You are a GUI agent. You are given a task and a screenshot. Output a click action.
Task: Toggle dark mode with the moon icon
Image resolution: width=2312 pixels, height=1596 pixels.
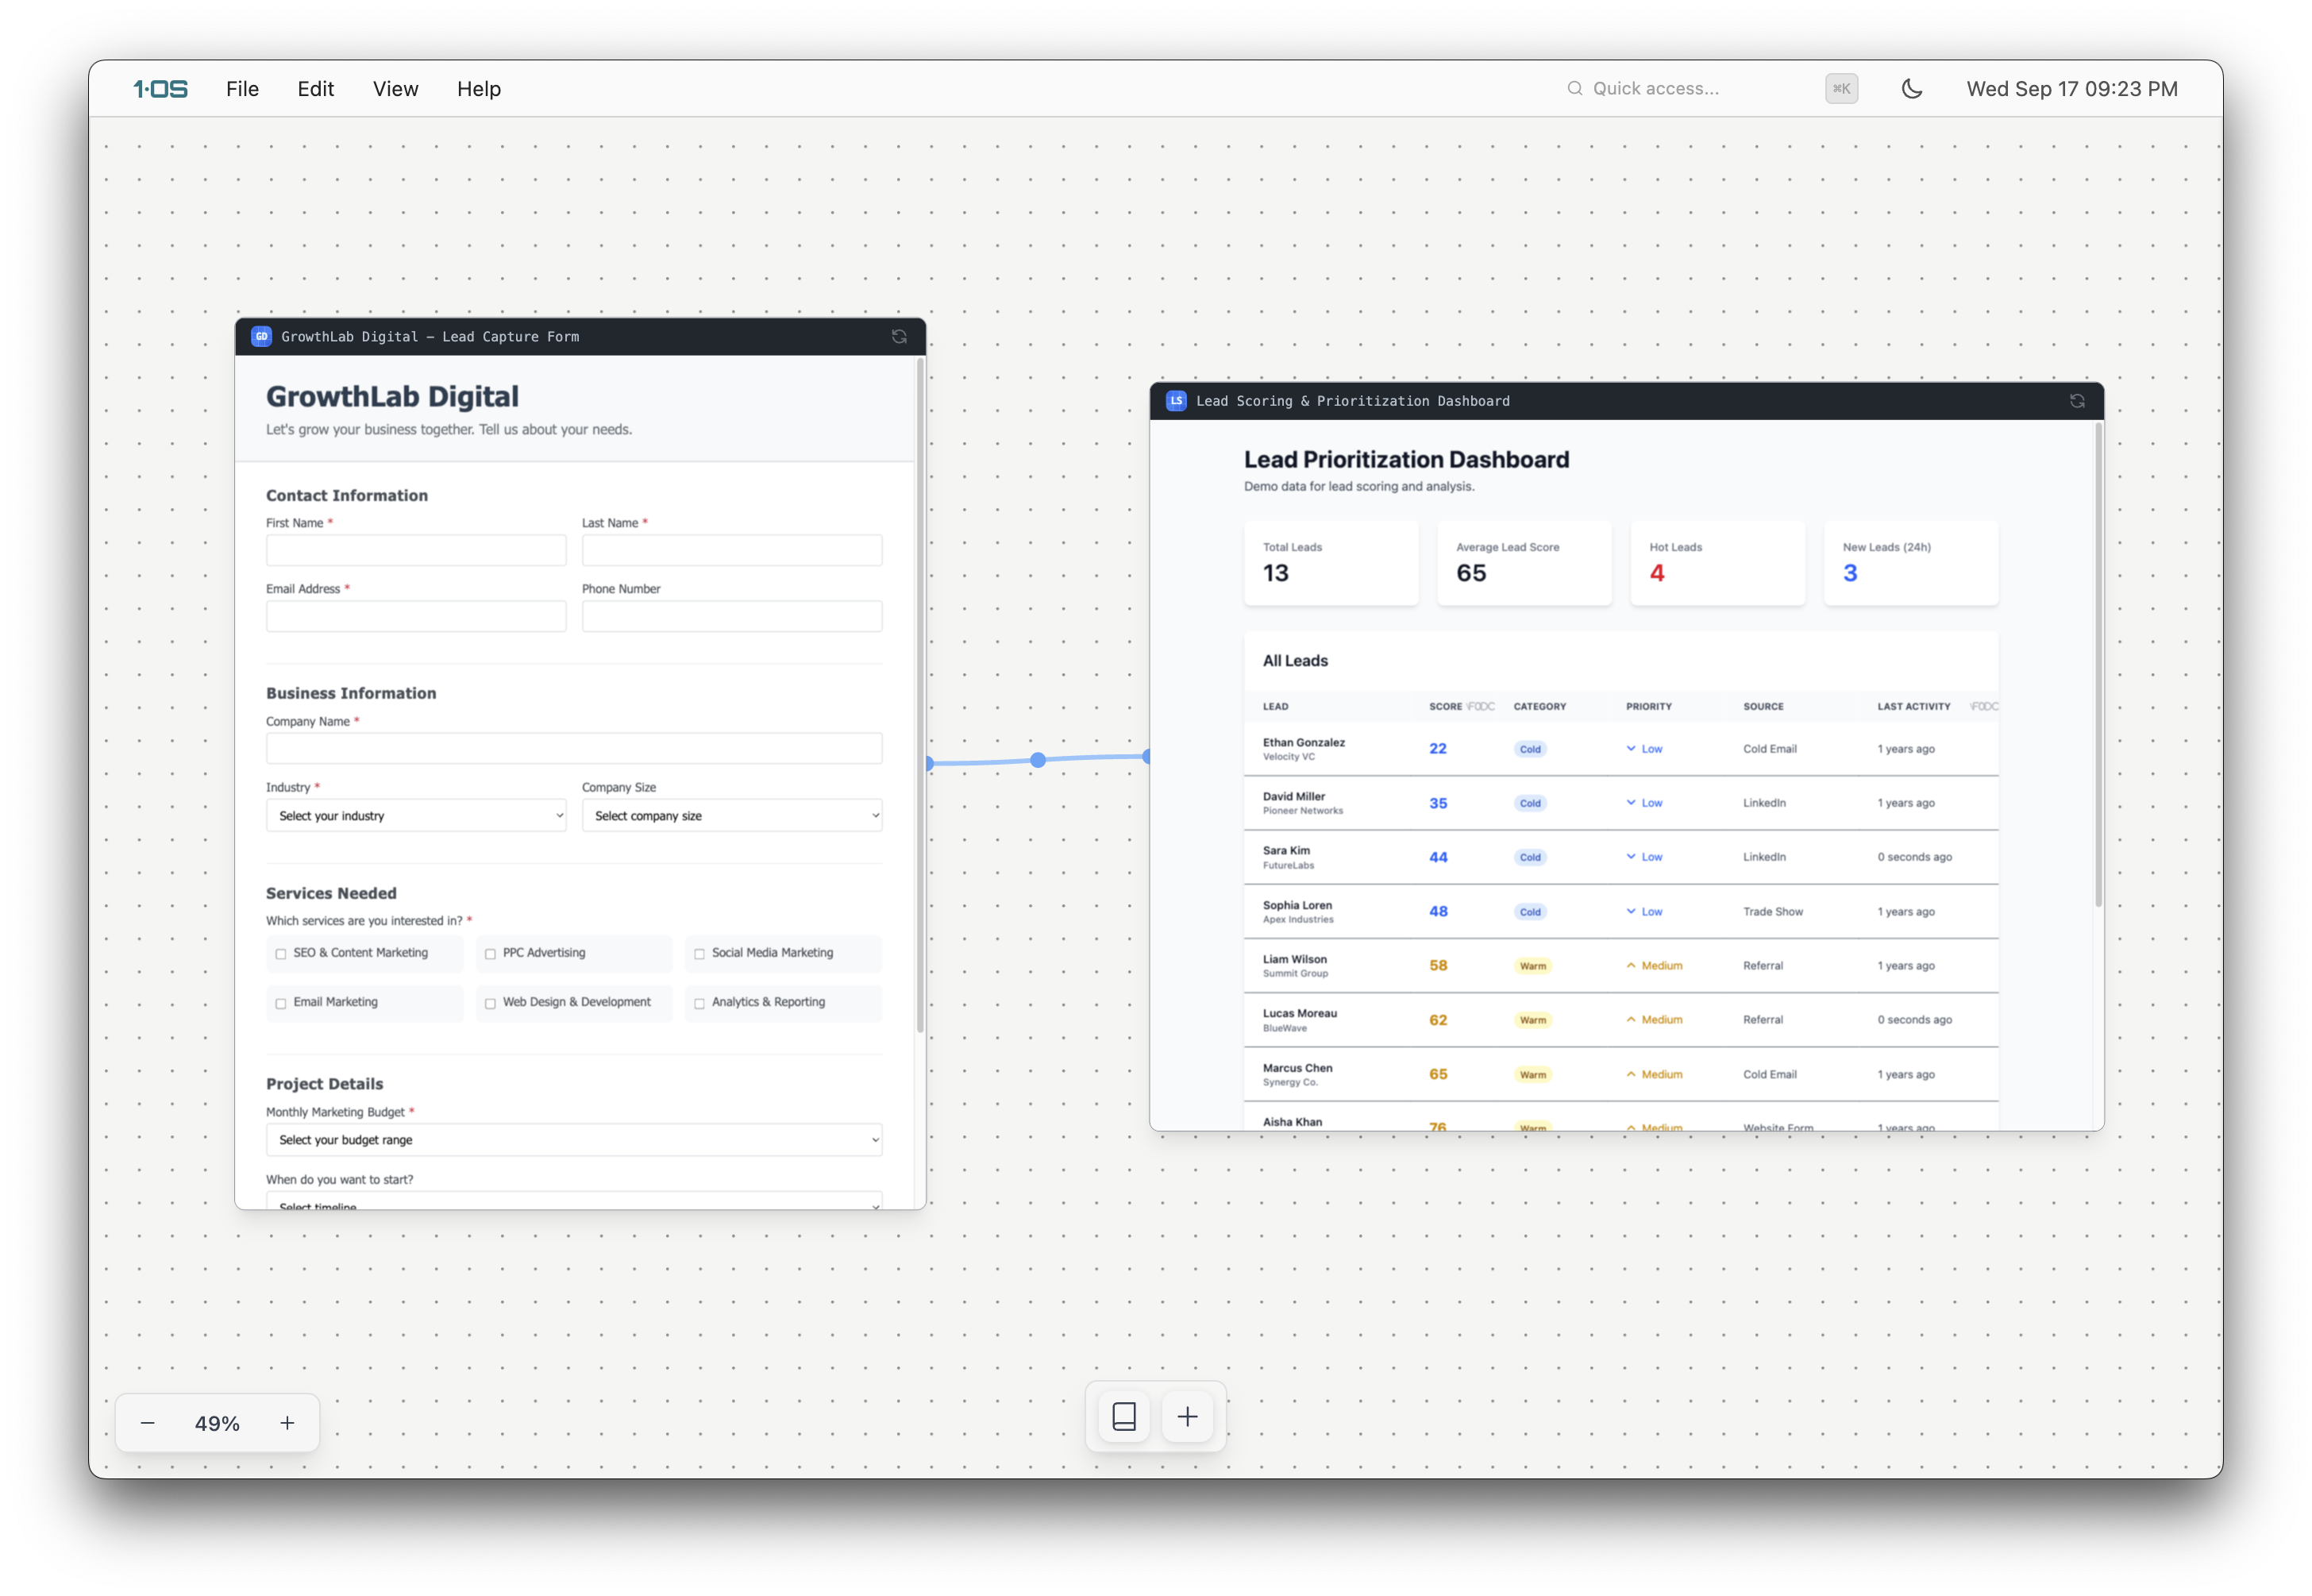(x=1911, y=89)
